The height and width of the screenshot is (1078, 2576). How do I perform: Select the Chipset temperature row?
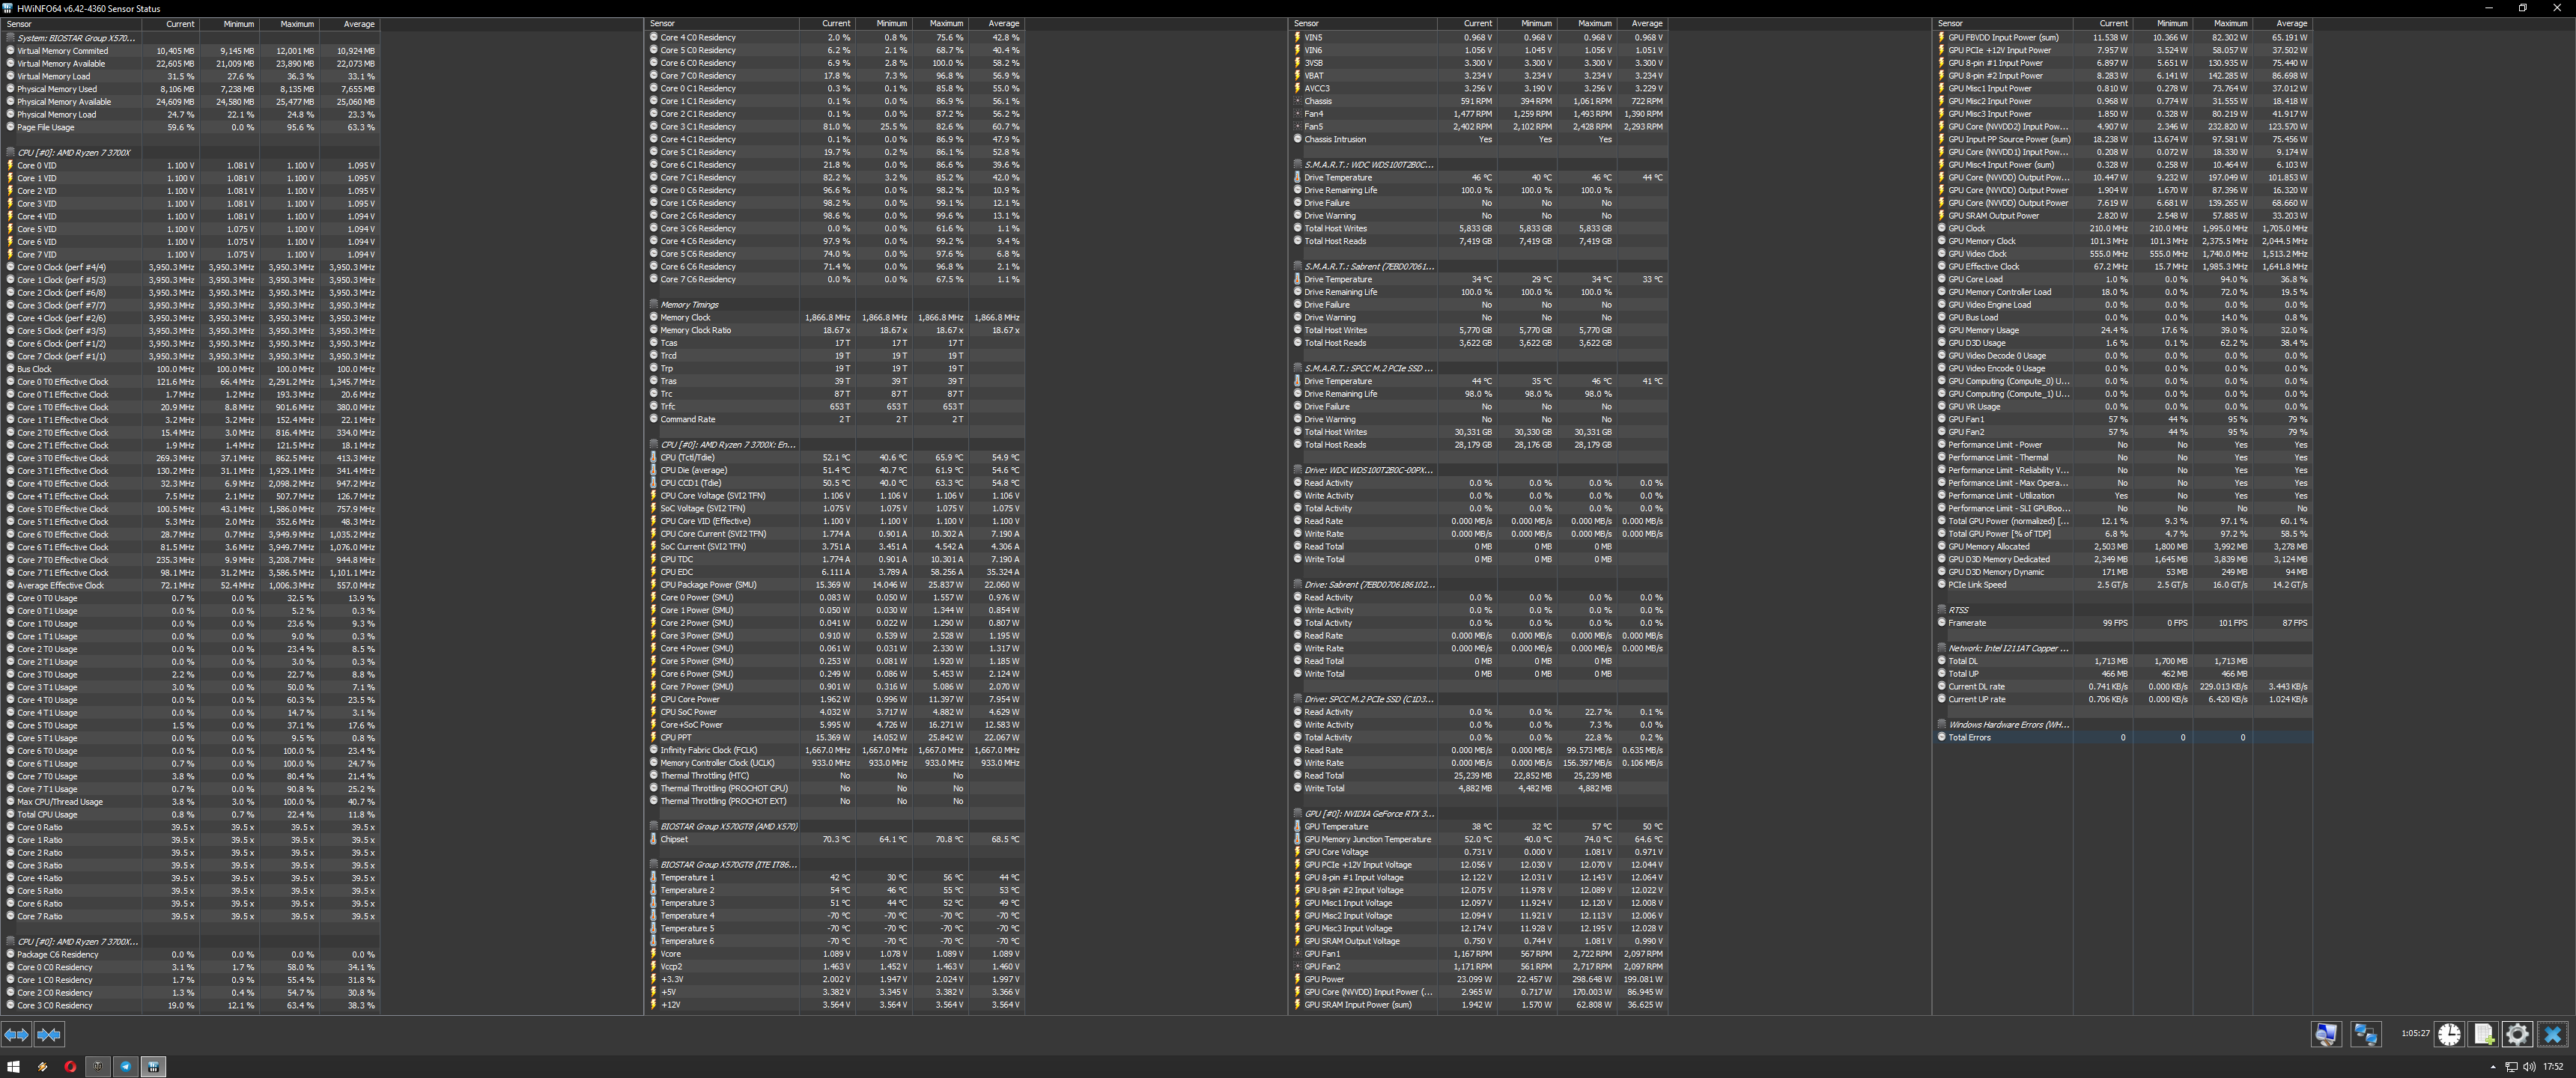coord(835,839)
